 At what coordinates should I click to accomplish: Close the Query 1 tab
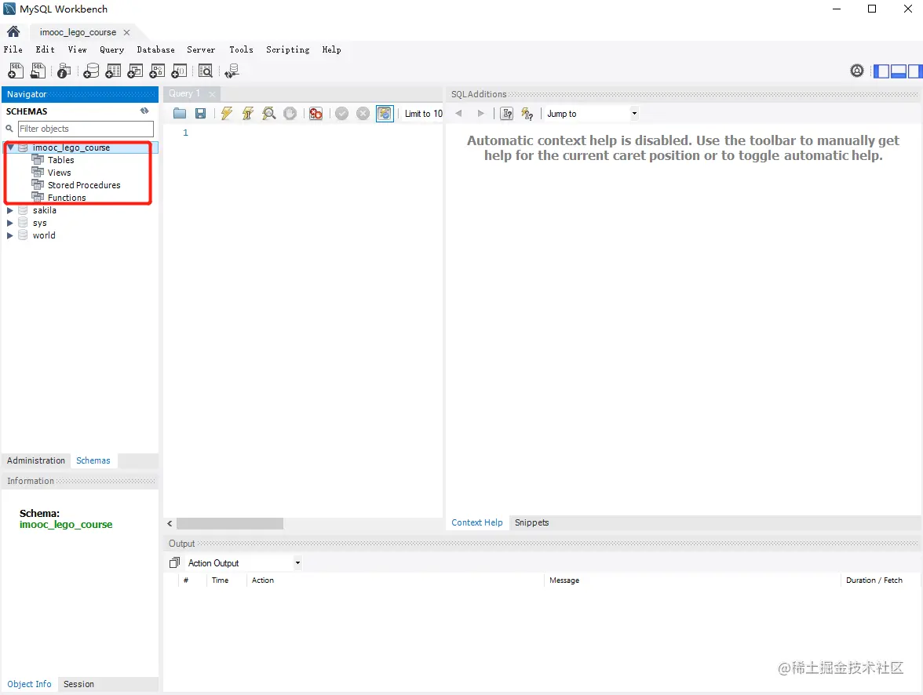tap(212, 94)
